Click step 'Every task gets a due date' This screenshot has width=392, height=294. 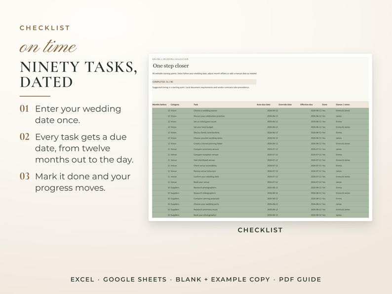click(84, 148)
